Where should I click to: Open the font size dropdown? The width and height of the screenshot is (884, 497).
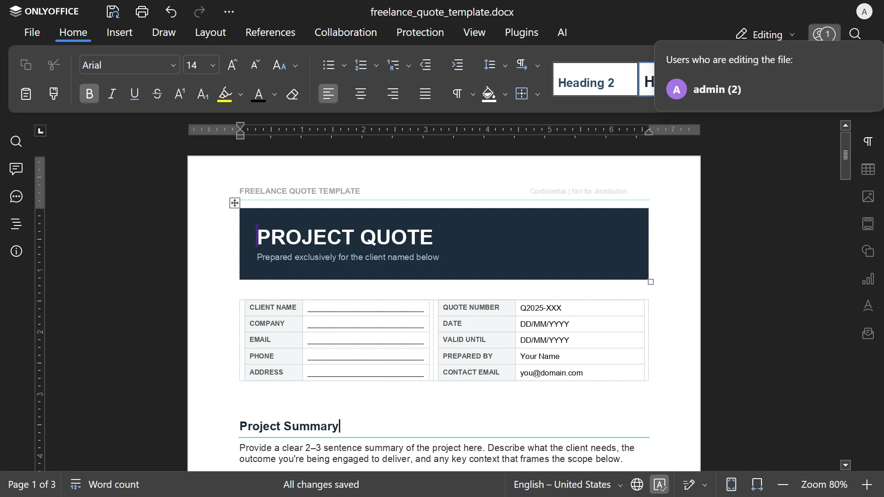point(213,65)
